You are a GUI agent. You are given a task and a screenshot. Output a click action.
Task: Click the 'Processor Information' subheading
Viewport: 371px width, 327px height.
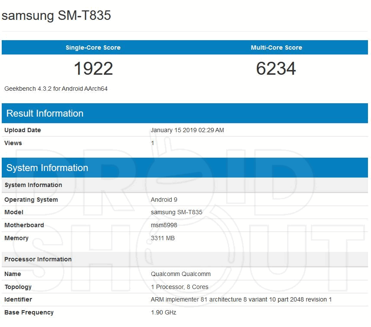[x=185, y=259]
